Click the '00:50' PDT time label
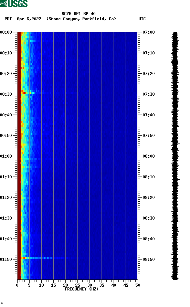Viewport: 190px width, 307px height. pos(6,136)
